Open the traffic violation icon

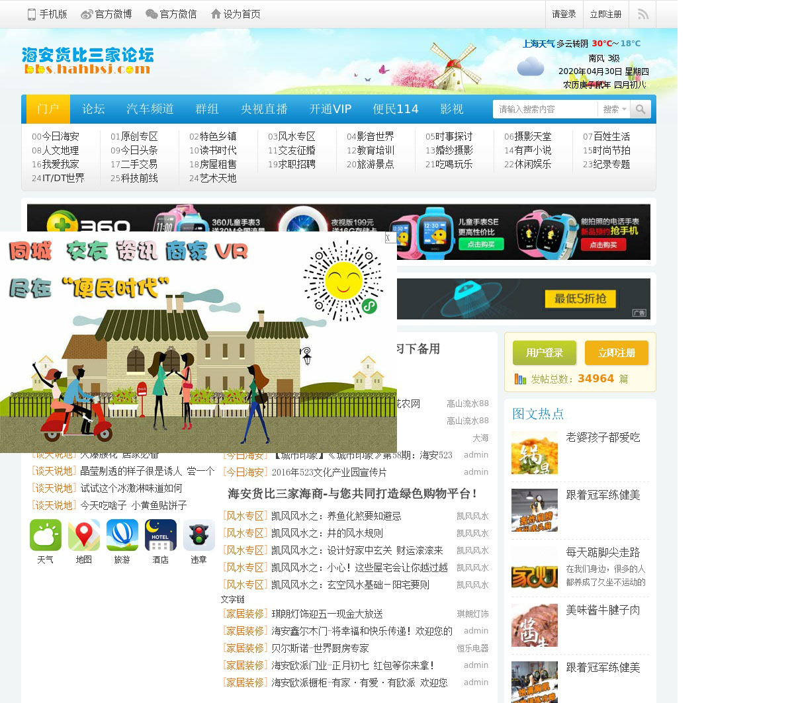point(199,535)
